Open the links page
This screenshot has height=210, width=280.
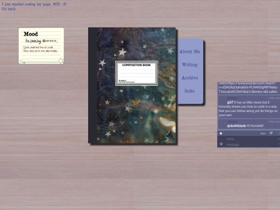click(x=189, y=91)
